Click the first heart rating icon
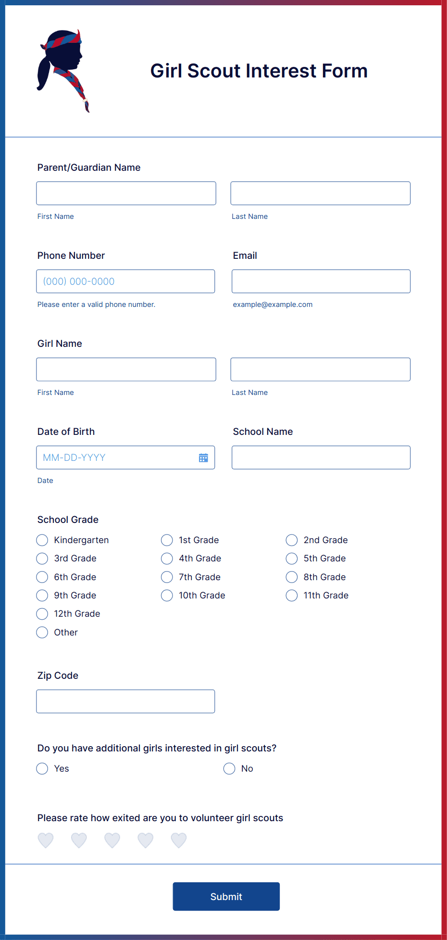The height and width of the screenshot is (940, 447). [45, 840]
